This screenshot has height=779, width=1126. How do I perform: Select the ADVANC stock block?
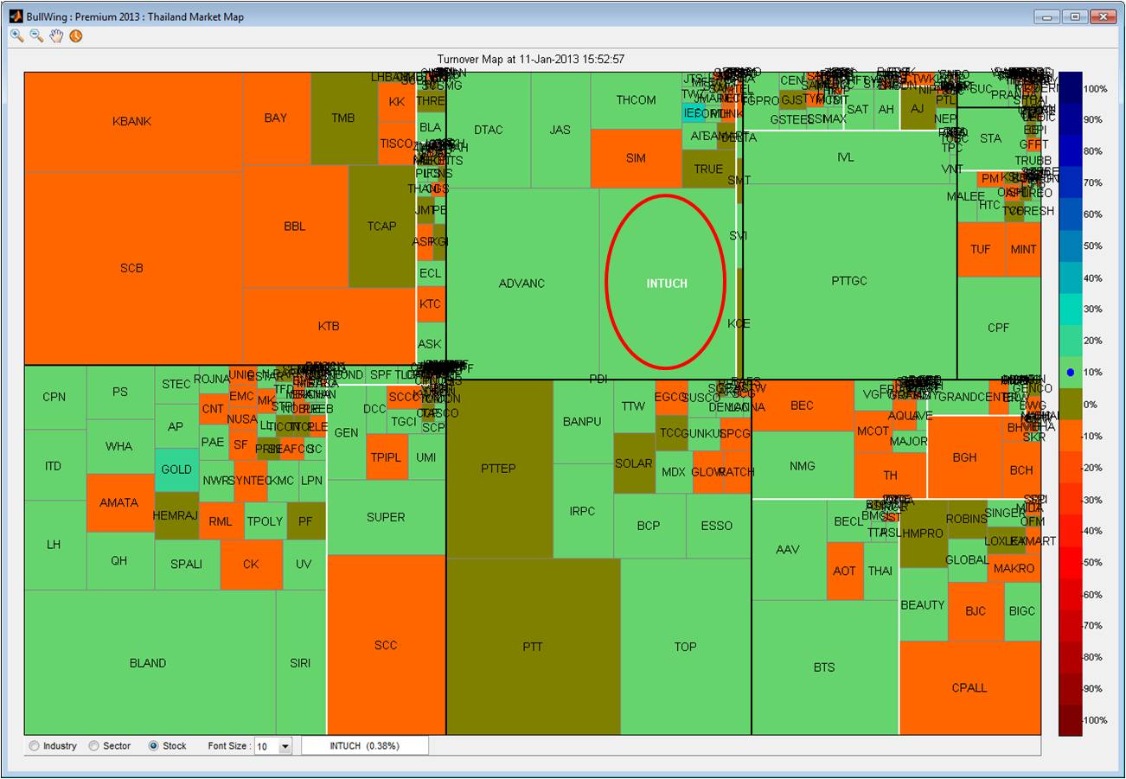pyautogui.click(x=522, y=284)
